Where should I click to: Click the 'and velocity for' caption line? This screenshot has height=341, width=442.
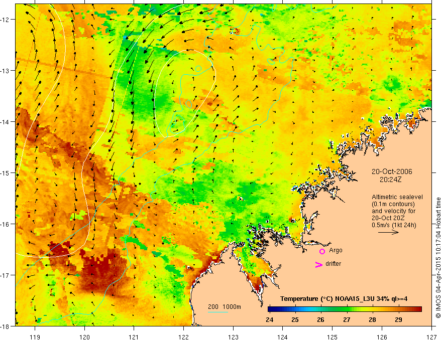(393, 211)
